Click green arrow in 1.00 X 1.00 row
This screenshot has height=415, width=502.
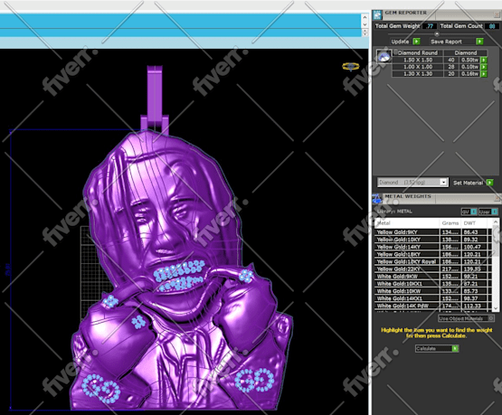point(484,67)
